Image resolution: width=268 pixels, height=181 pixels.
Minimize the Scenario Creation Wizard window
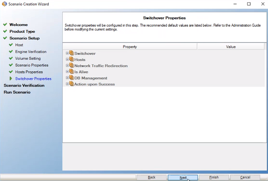click(x=235, y=4)
